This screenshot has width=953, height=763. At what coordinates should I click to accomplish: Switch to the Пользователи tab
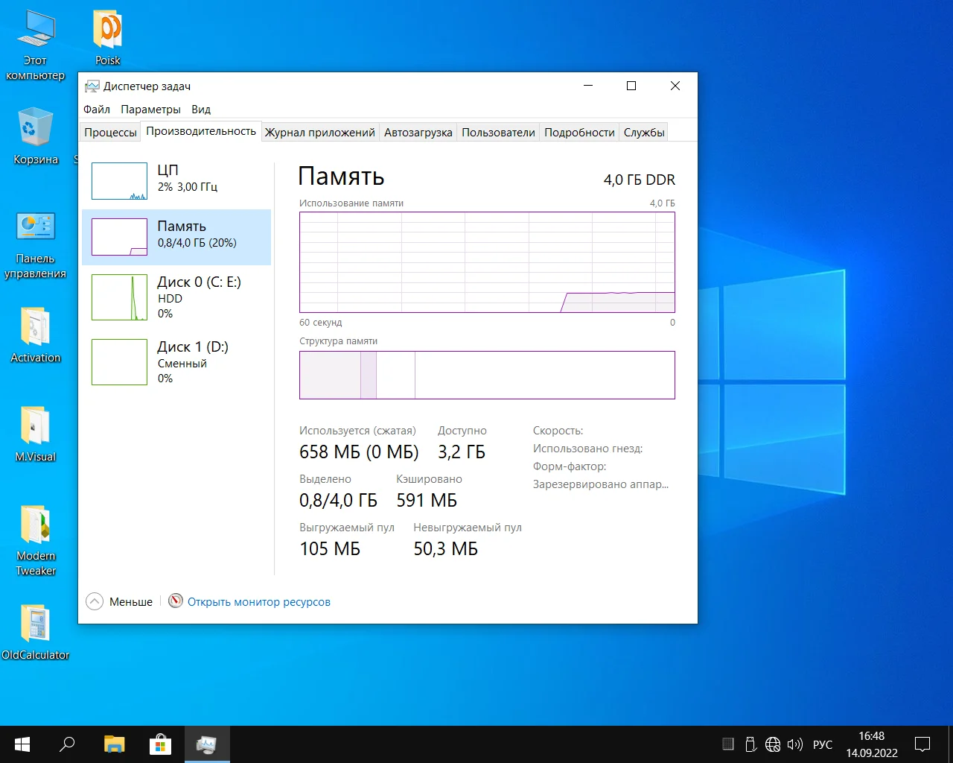[x=498, y=132]
